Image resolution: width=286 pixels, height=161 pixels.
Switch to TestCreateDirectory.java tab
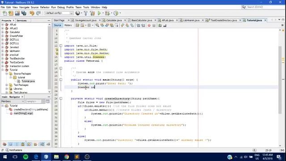pos(223,20)
